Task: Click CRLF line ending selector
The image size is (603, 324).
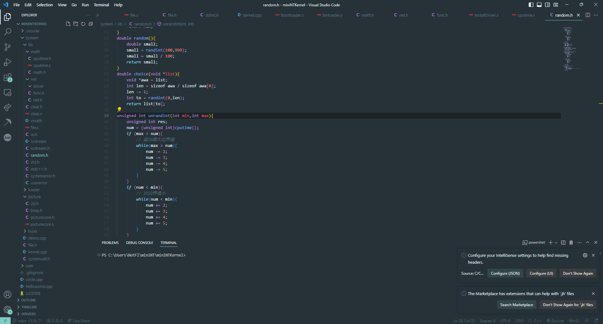Action: (519, 321)
